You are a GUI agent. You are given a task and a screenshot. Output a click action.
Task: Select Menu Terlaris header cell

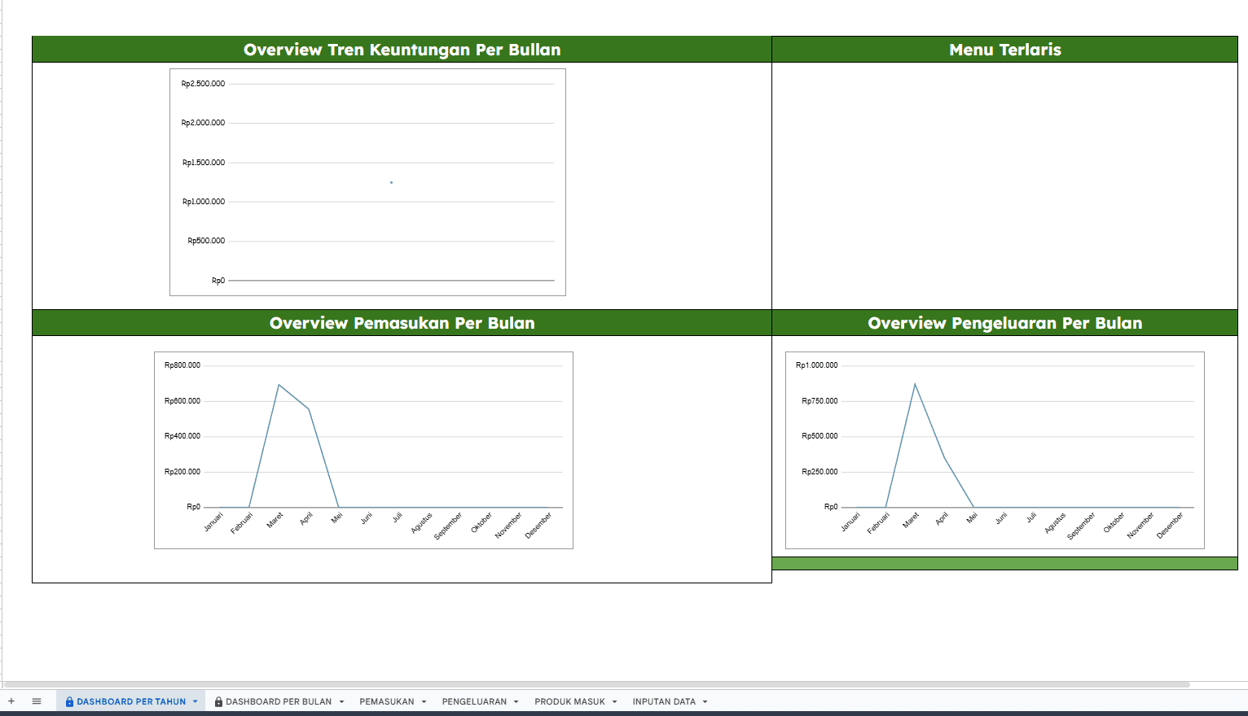[1004, 50]
